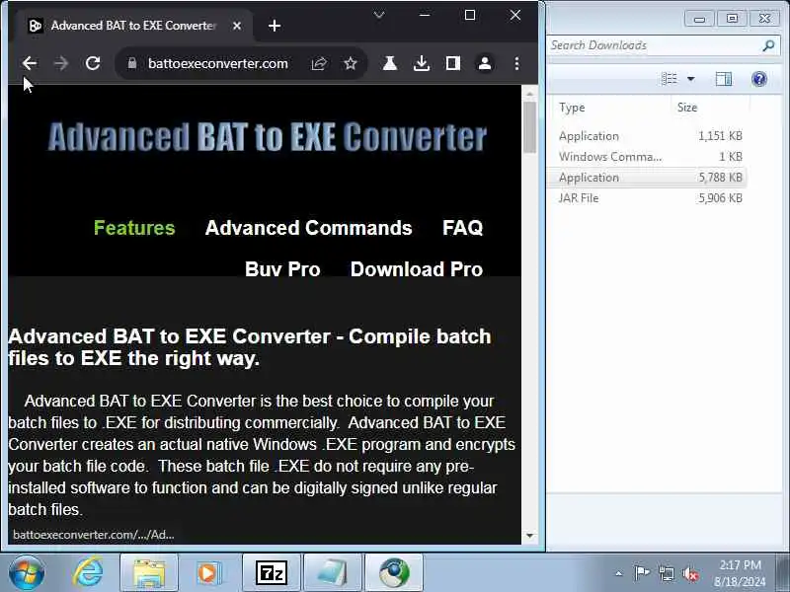Open Windows Media Player taskbar icon
The image size is (790, 592).
click(209, 573)
